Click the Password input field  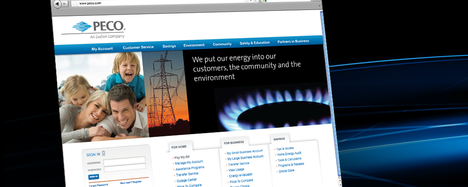pyautogui.click(x=125, y=168)
